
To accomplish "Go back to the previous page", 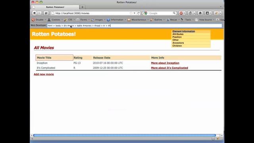I will tap(34, 13).
